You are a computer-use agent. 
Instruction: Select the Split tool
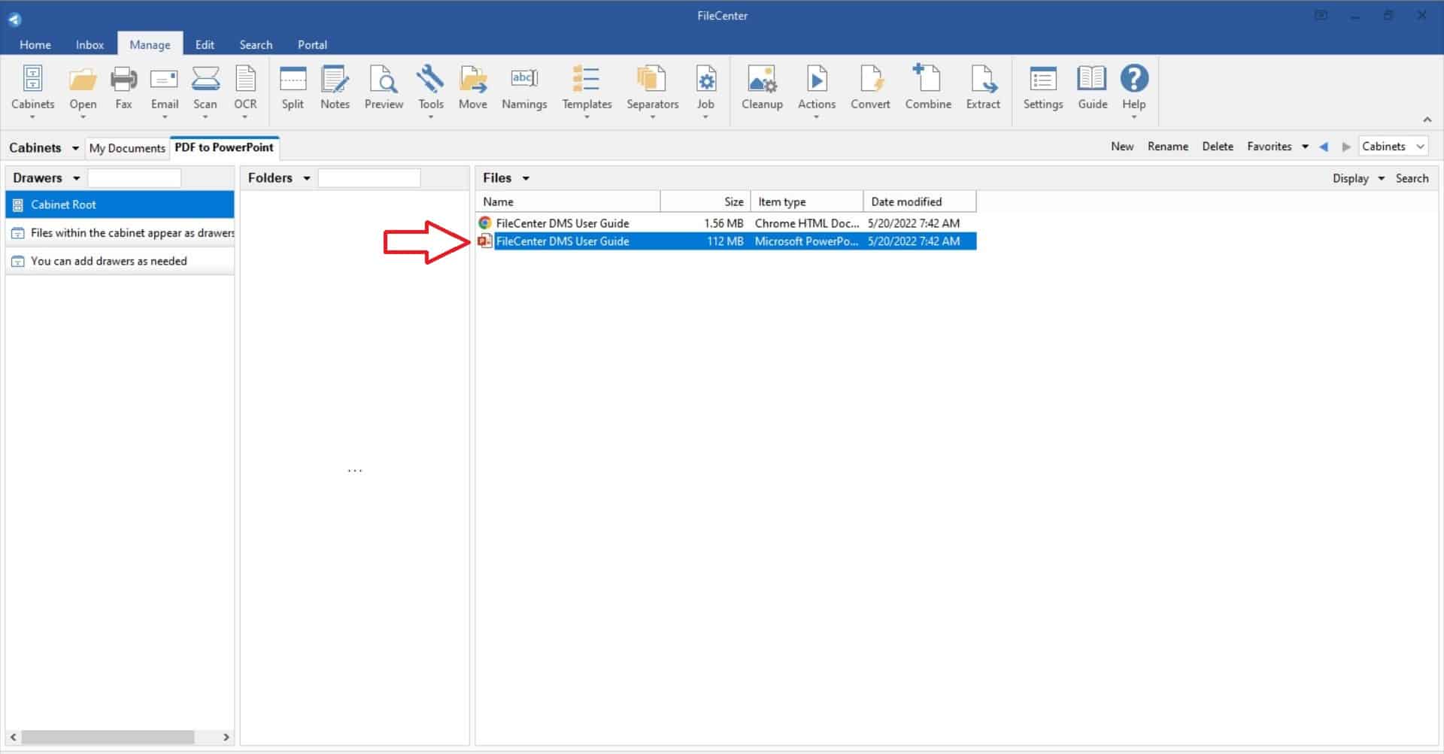point(293,89)
